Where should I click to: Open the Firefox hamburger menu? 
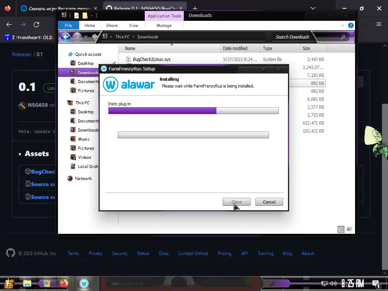(x=379, y=24)
